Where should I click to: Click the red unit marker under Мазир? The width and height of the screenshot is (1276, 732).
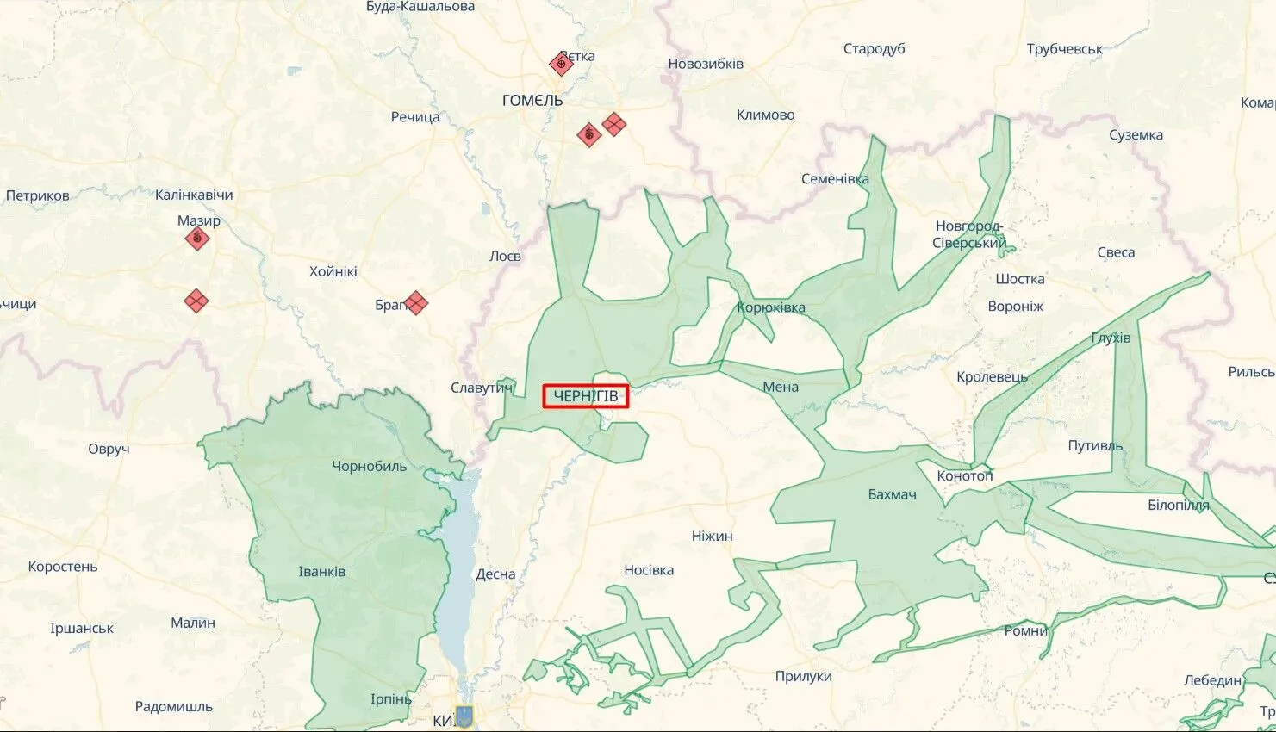click(197, 238)
